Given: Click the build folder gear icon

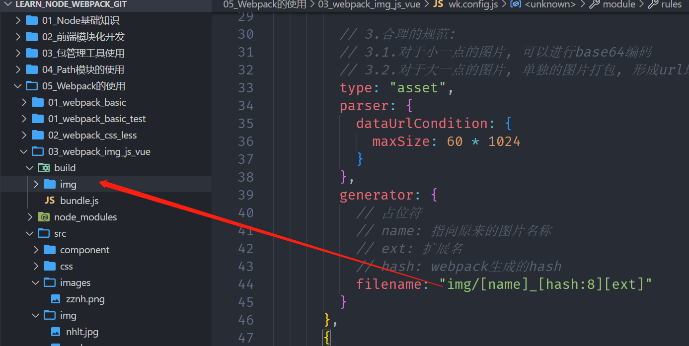Looking at the screenshot, I should (x=44, y=168).
